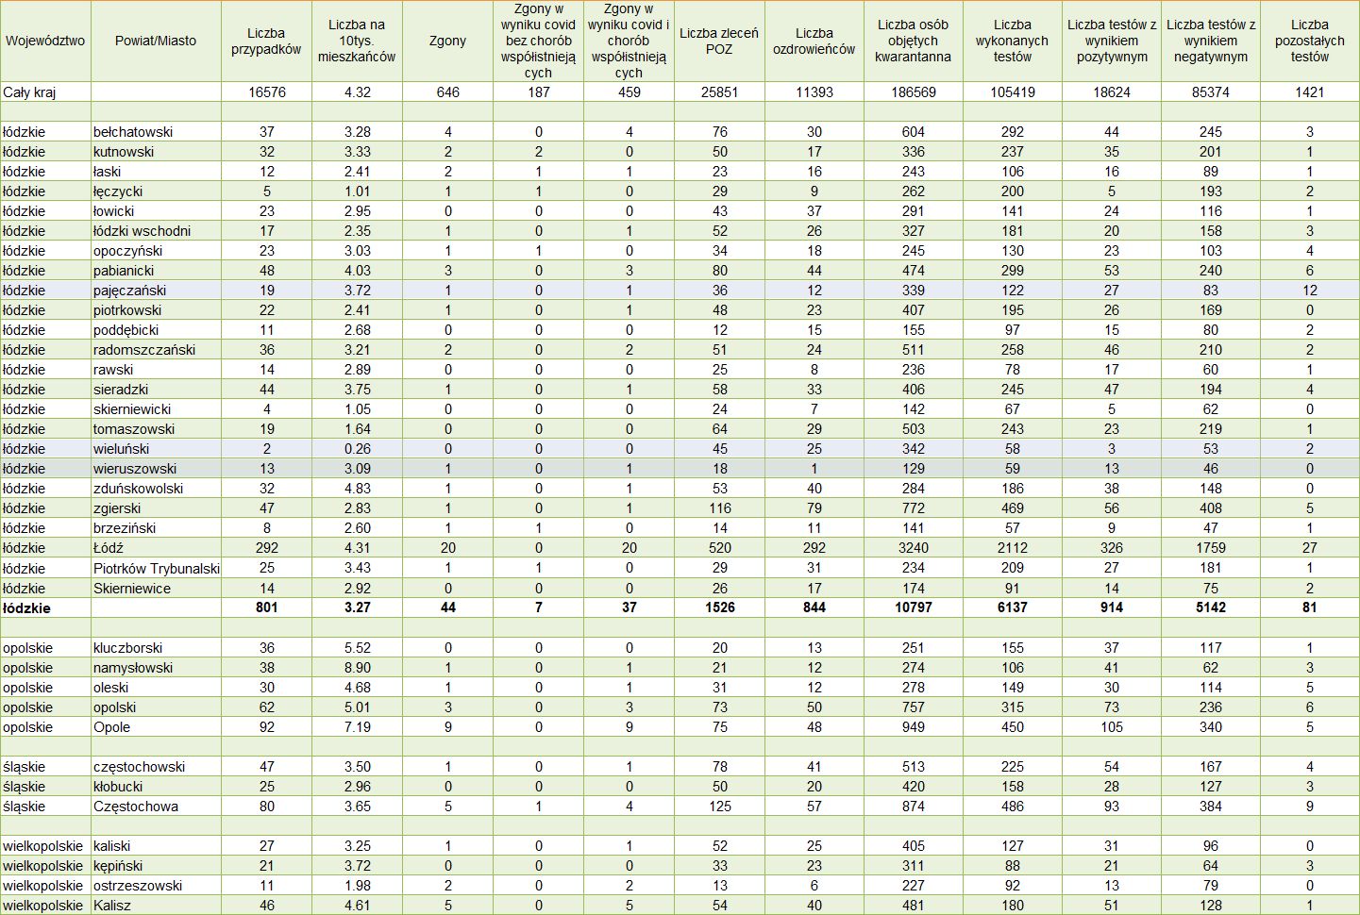This screenshot has height=915, width=1360.
Task: Click the Liczba przypadków header cell
Action: (266, 41)
